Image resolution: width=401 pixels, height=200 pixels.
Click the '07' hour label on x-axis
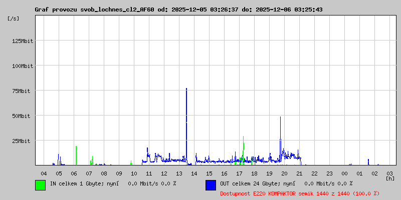(89, 173)
